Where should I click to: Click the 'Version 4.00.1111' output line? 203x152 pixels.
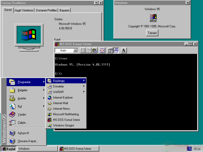click(x=82, y=64)
